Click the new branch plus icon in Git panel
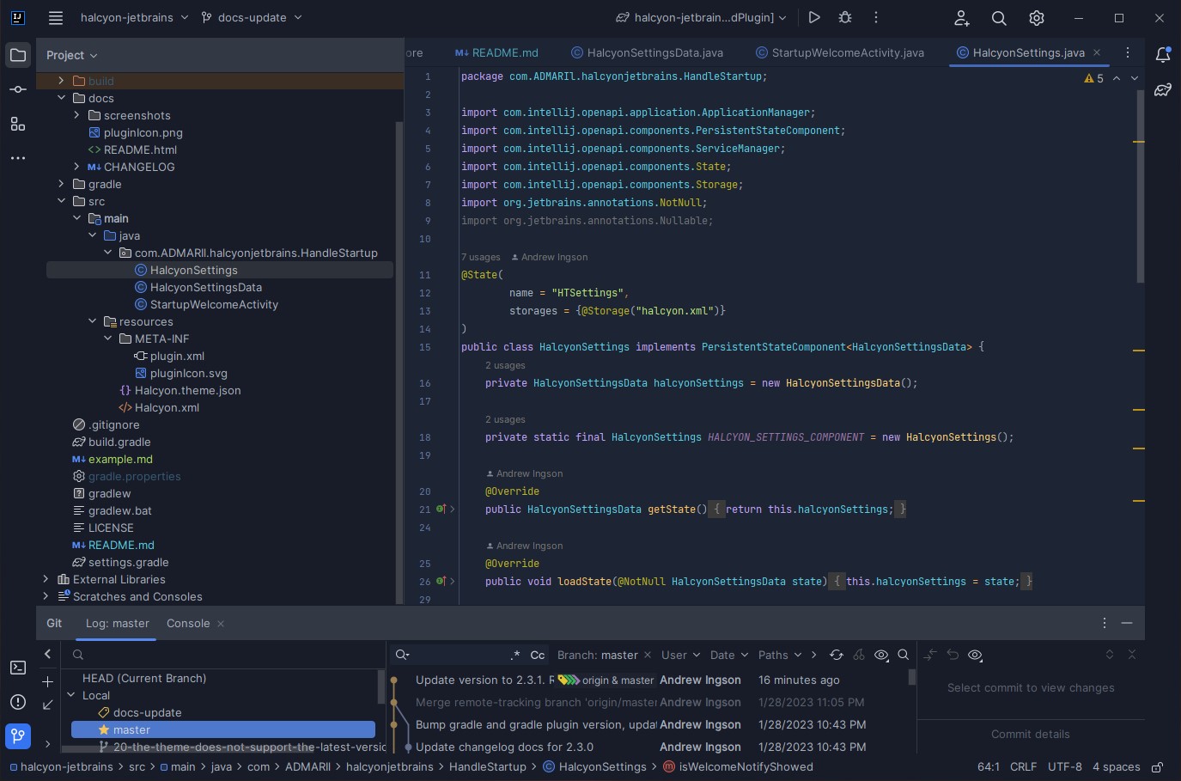 coord(47,681)
